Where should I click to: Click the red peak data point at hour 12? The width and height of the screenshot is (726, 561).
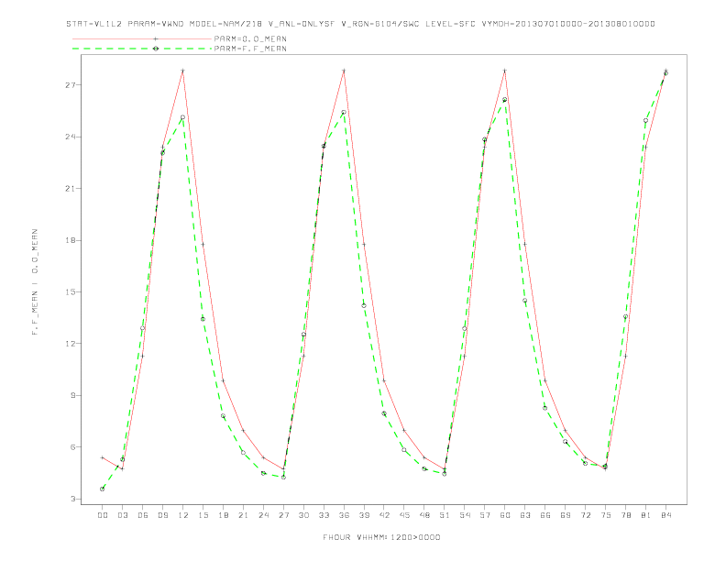tap(183, 71)
